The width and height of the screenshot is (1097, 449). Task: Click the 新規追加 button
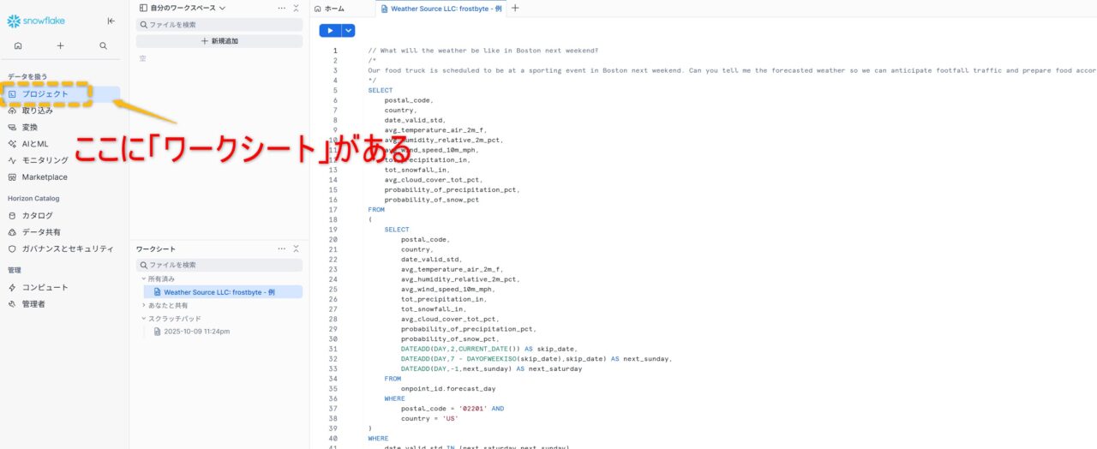(x=219, y=41)
